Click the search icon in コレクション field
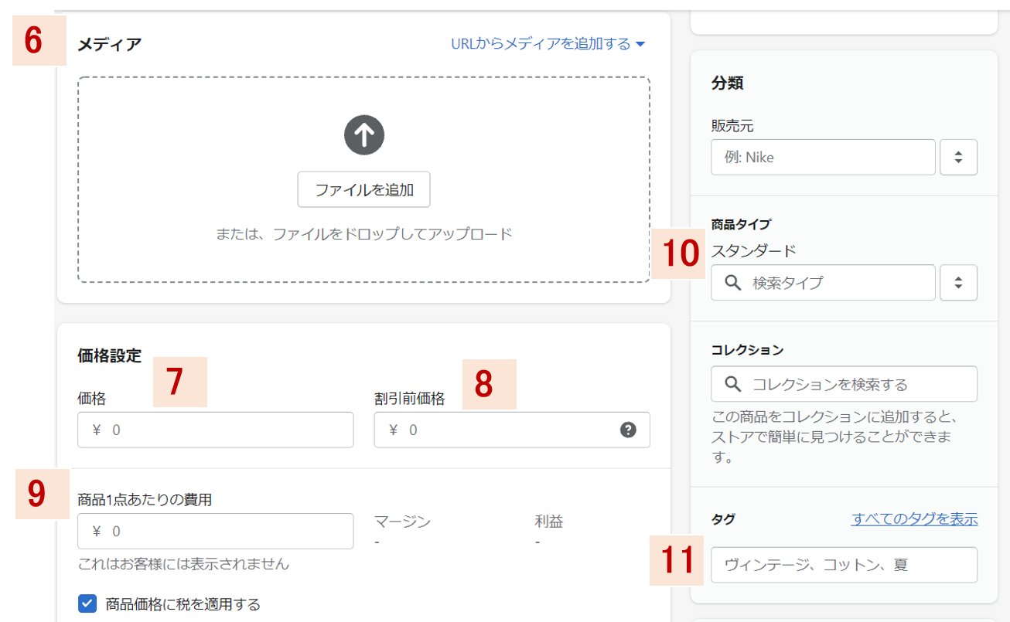This screenshot has width=1010, height=622. coord(733,384)
